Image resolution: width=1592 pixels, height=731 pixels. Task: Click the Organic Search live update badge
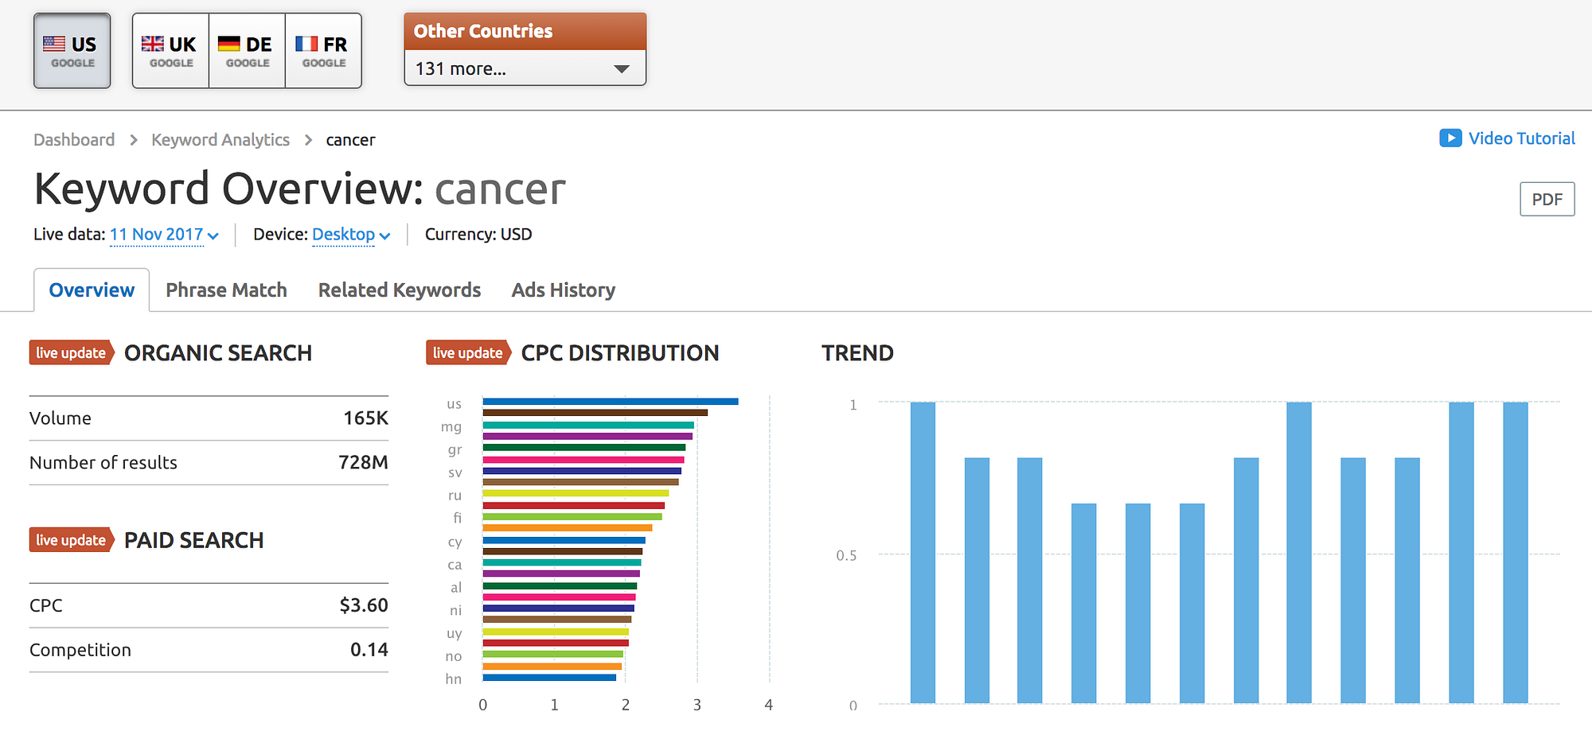[71, 353]
